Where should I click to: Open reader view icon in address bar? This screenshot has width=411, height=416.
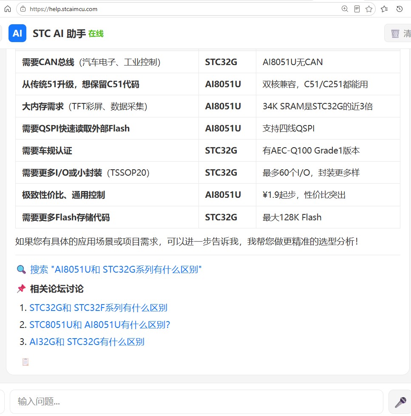coord(357,9)
